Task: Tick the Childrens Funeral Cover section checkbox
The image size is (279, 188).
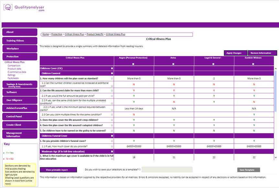Action: pos(112,136)
